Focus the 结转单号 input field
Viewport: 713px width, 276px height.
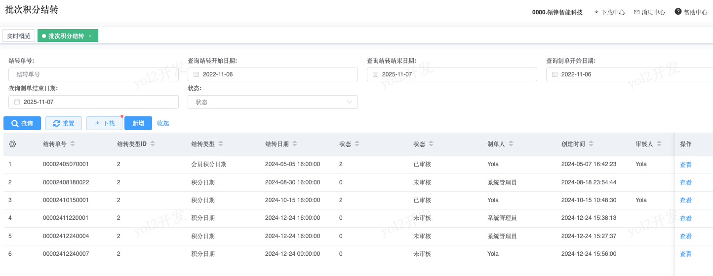tap(93, 74)
